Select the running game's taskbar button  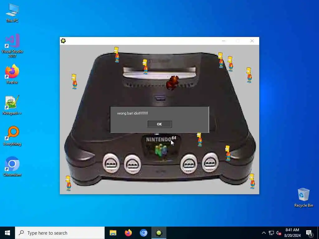[x=159, y=233]
